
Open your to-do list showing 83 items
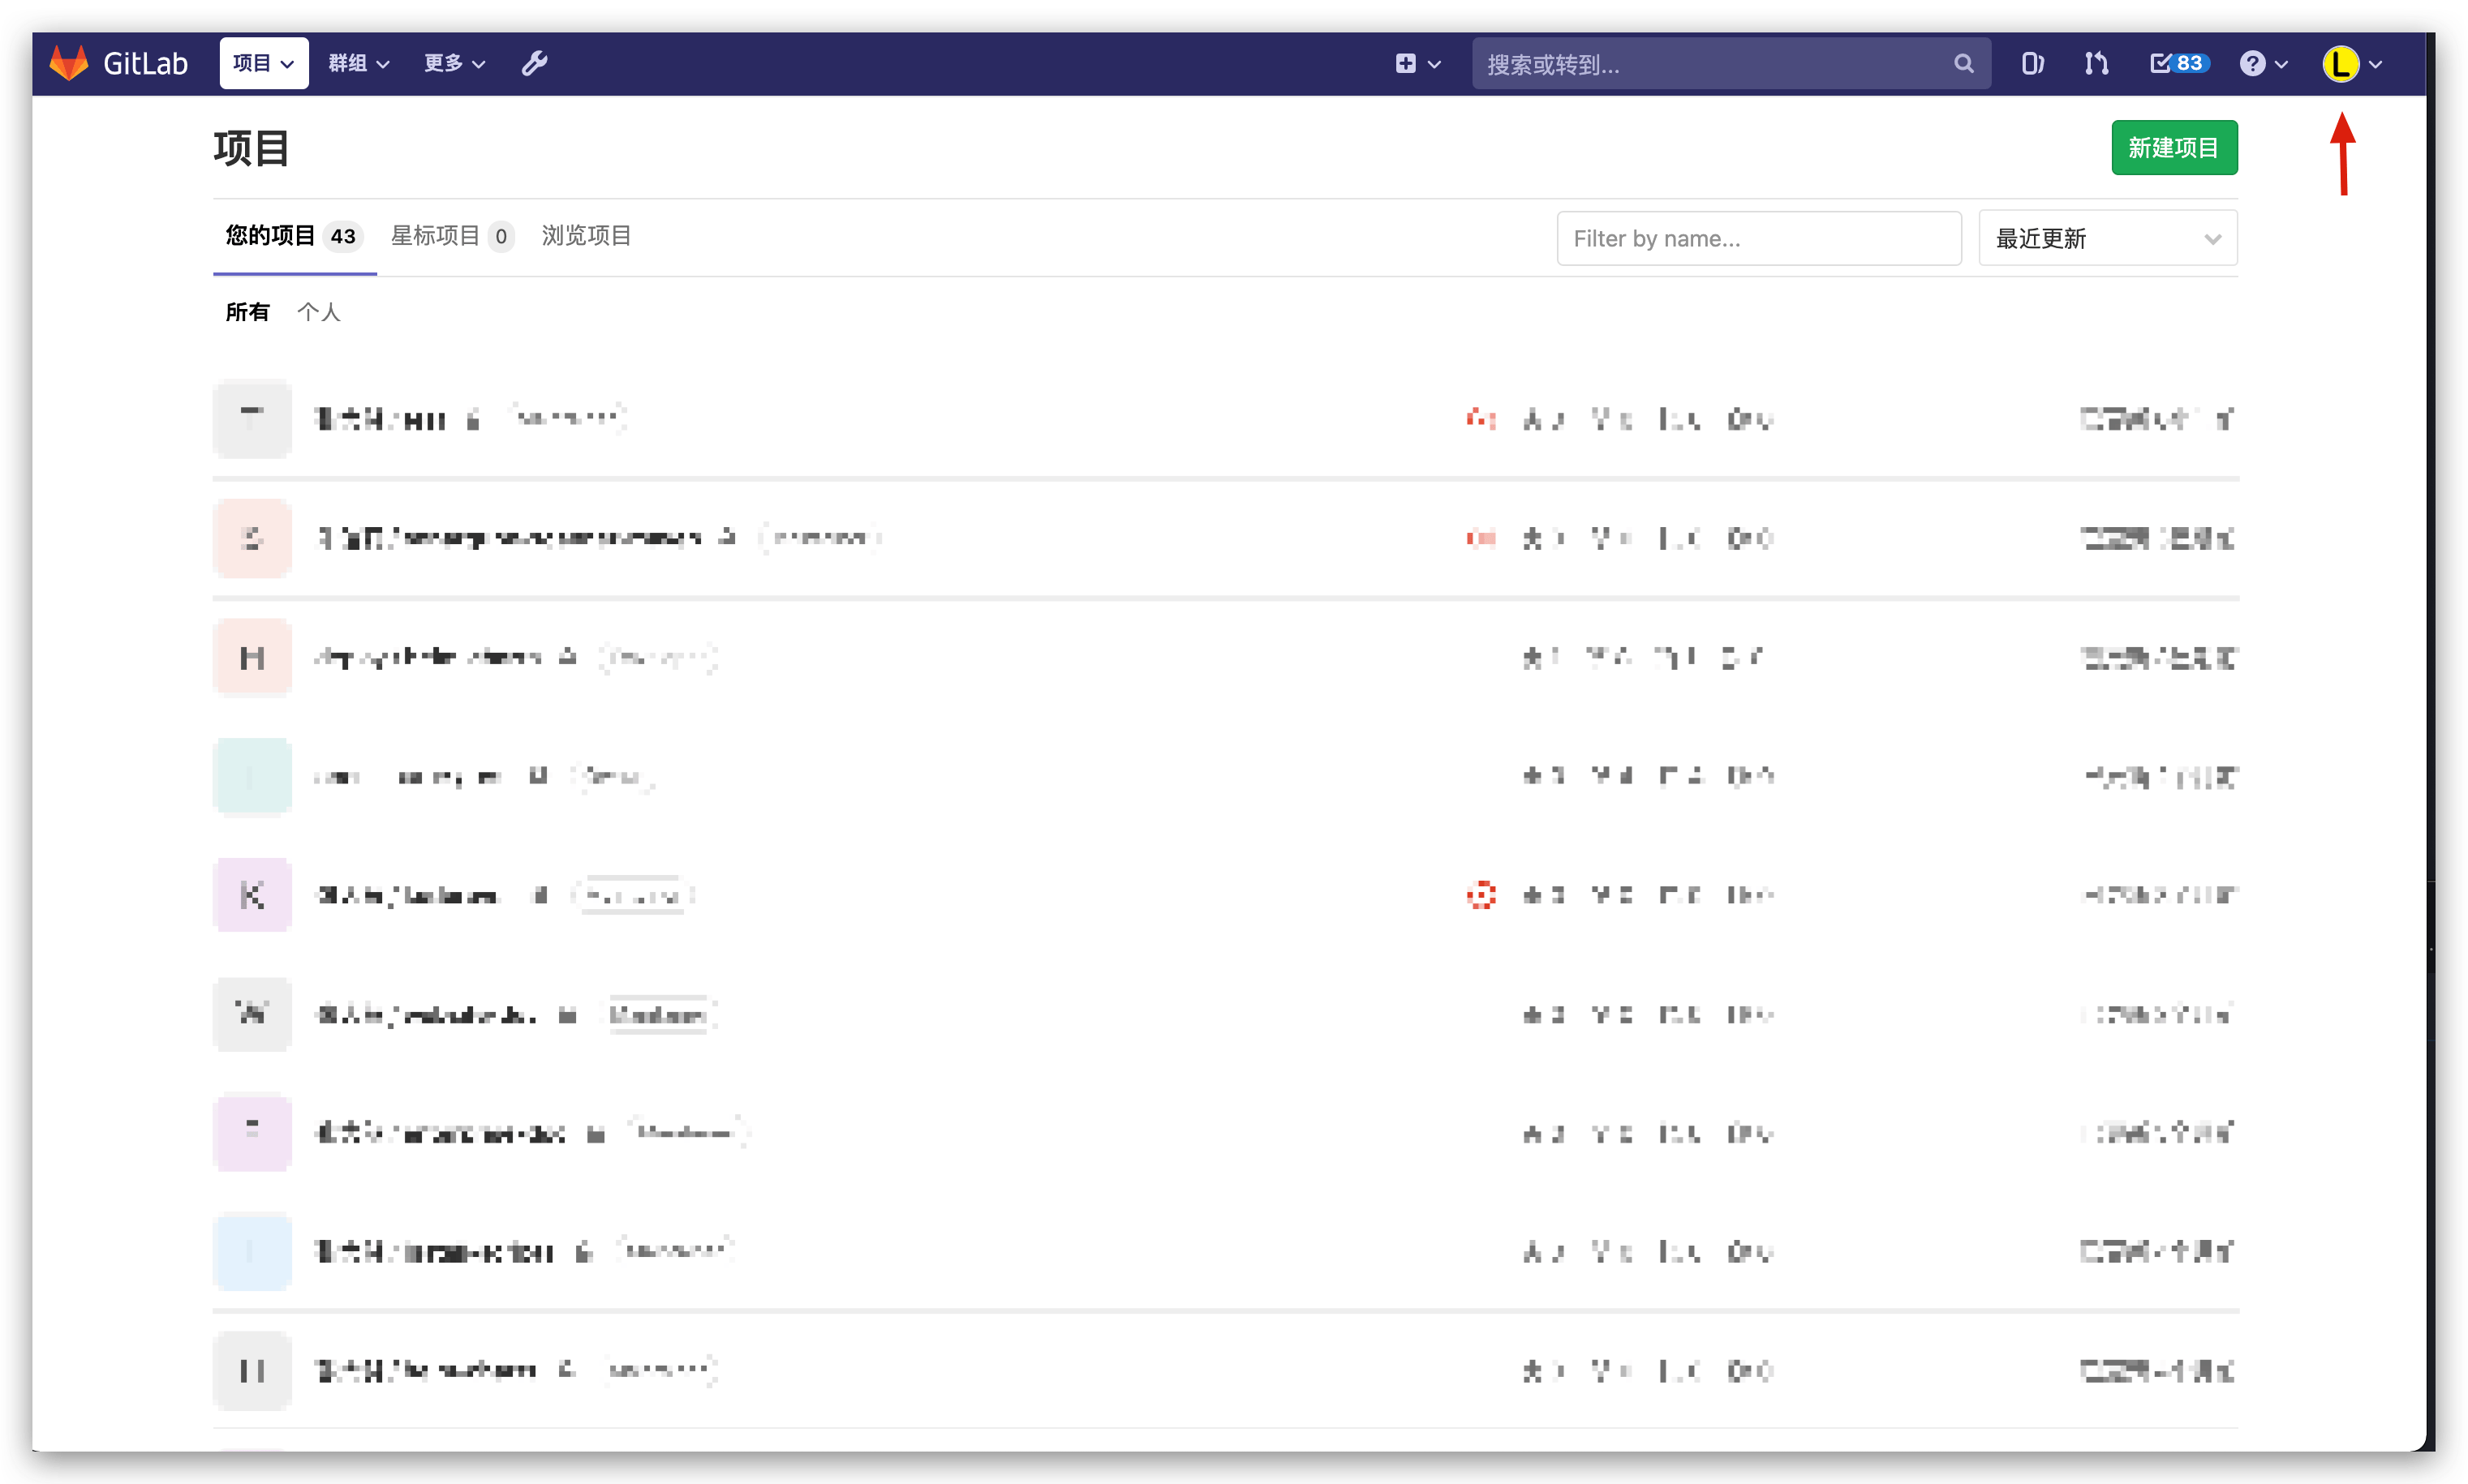2178,63
